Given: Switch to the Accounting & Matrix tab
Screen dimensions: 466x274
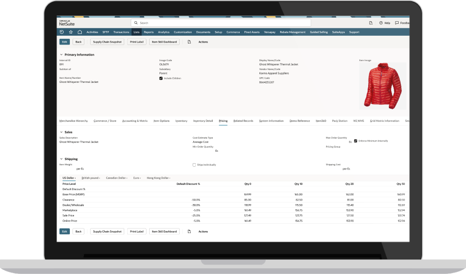Looking at the screenshot, I should tap(135, 121).
